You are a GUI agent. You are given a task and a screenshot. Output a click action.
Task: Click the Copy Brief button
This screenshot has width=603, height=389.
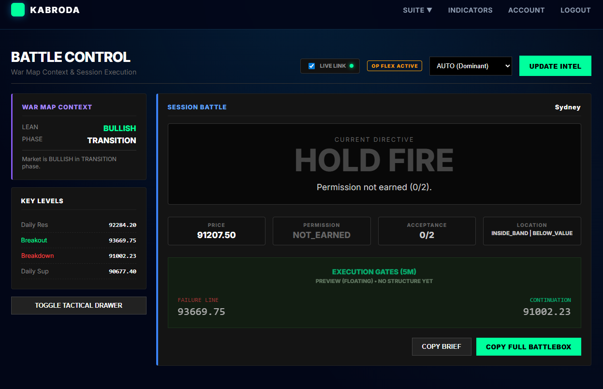point(441,346)
